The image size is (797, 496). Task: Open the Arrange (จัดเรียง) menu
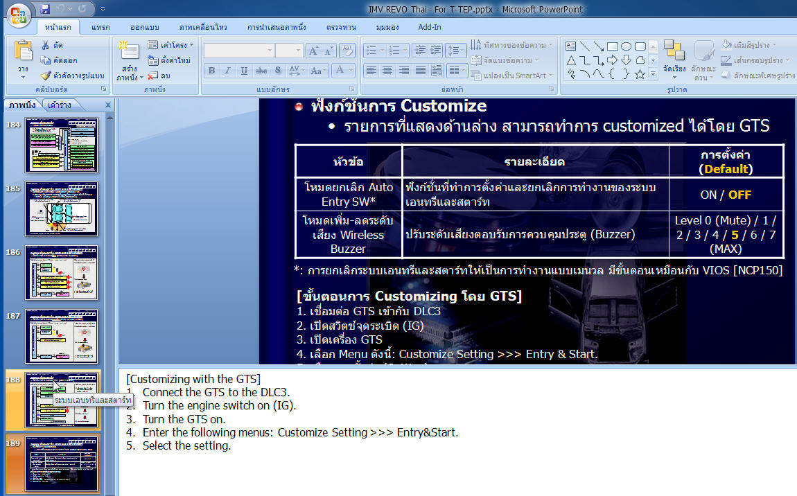tap(674, 60)
